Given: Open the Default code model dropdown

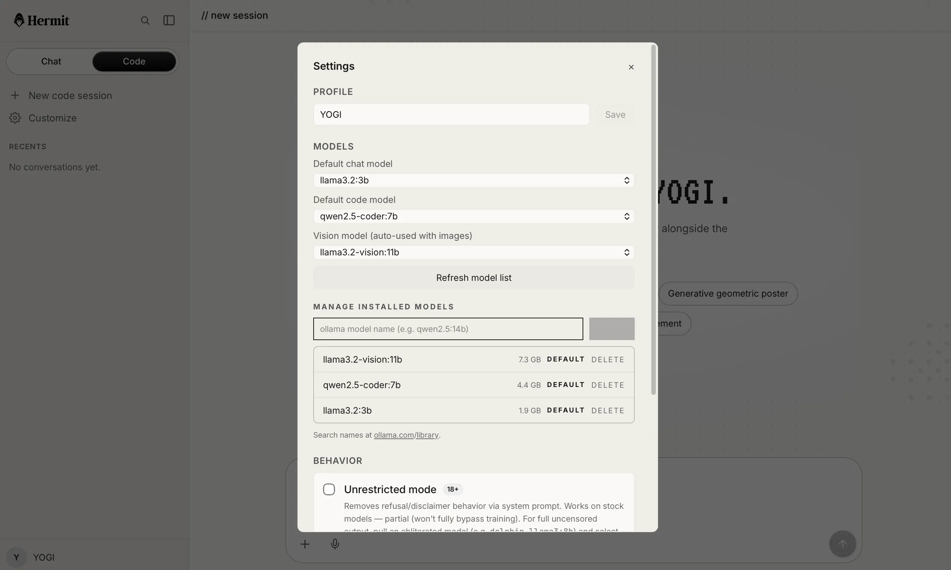Looking at the screenshot, I should (x=474, y=216).
